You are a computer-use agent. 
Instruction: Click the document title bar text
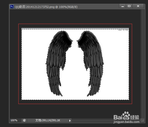(x=46, y=7)
